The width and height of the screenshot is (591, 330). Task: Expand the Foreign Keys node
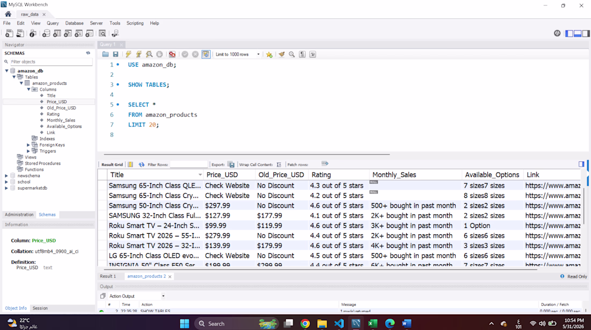pyautogui.click(x=28, y=145)
